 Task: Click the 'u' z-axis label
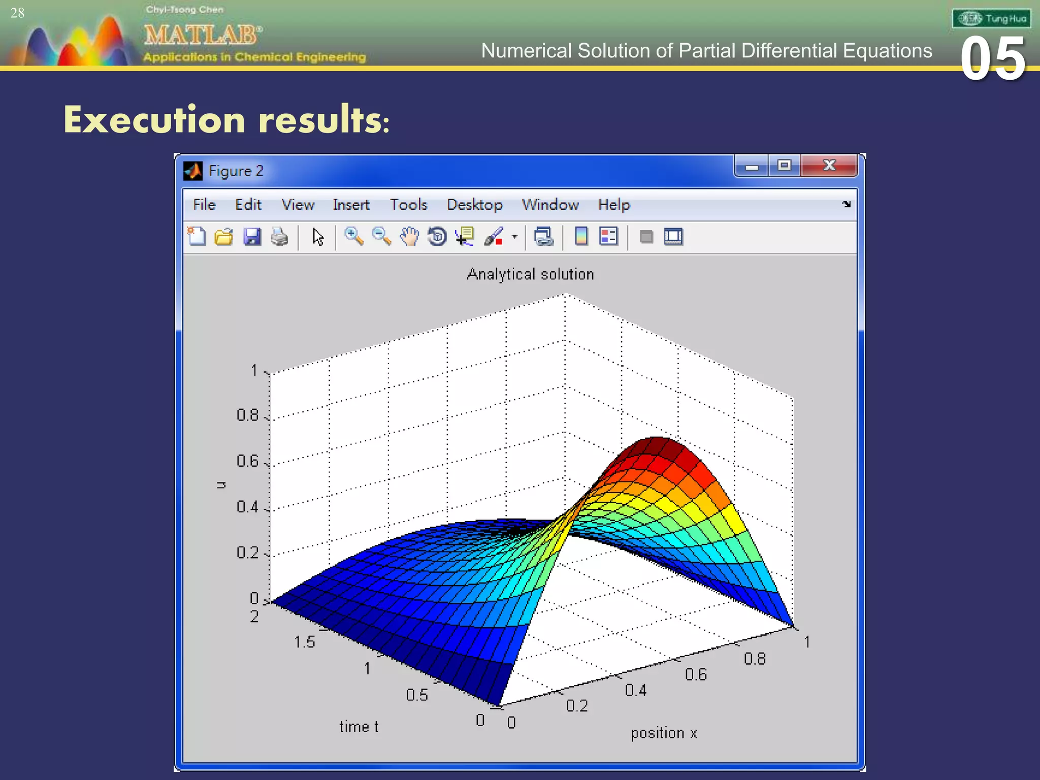pos(221,485)
